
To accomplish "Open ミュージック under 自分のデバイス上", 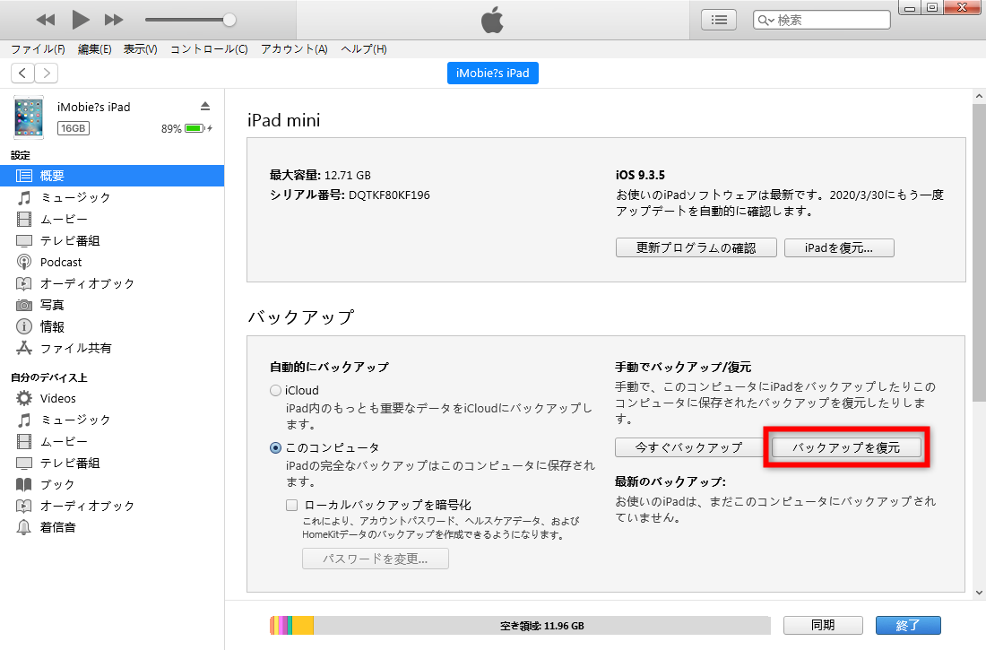I will pos(112,420).
